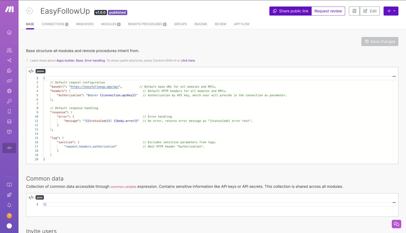The image size is (406, 233).
Task: Click the json label on the Common data editor
Action: pos(40,197)
